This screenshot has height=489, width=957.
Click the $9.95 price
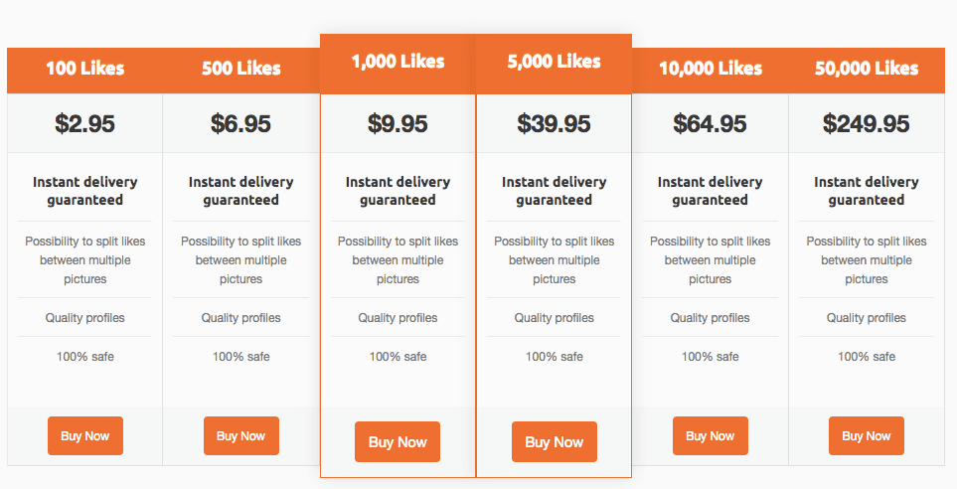coord(398,124)
